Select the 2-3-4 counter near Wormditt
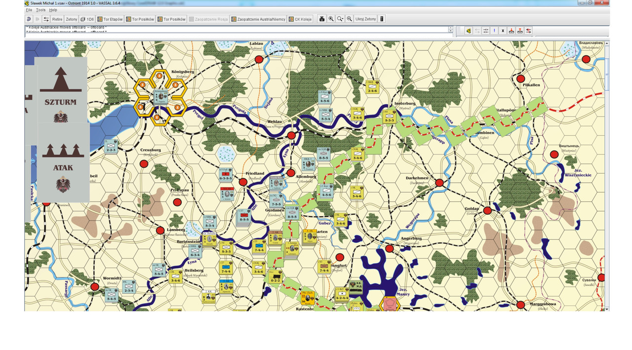 coord(129,287)
